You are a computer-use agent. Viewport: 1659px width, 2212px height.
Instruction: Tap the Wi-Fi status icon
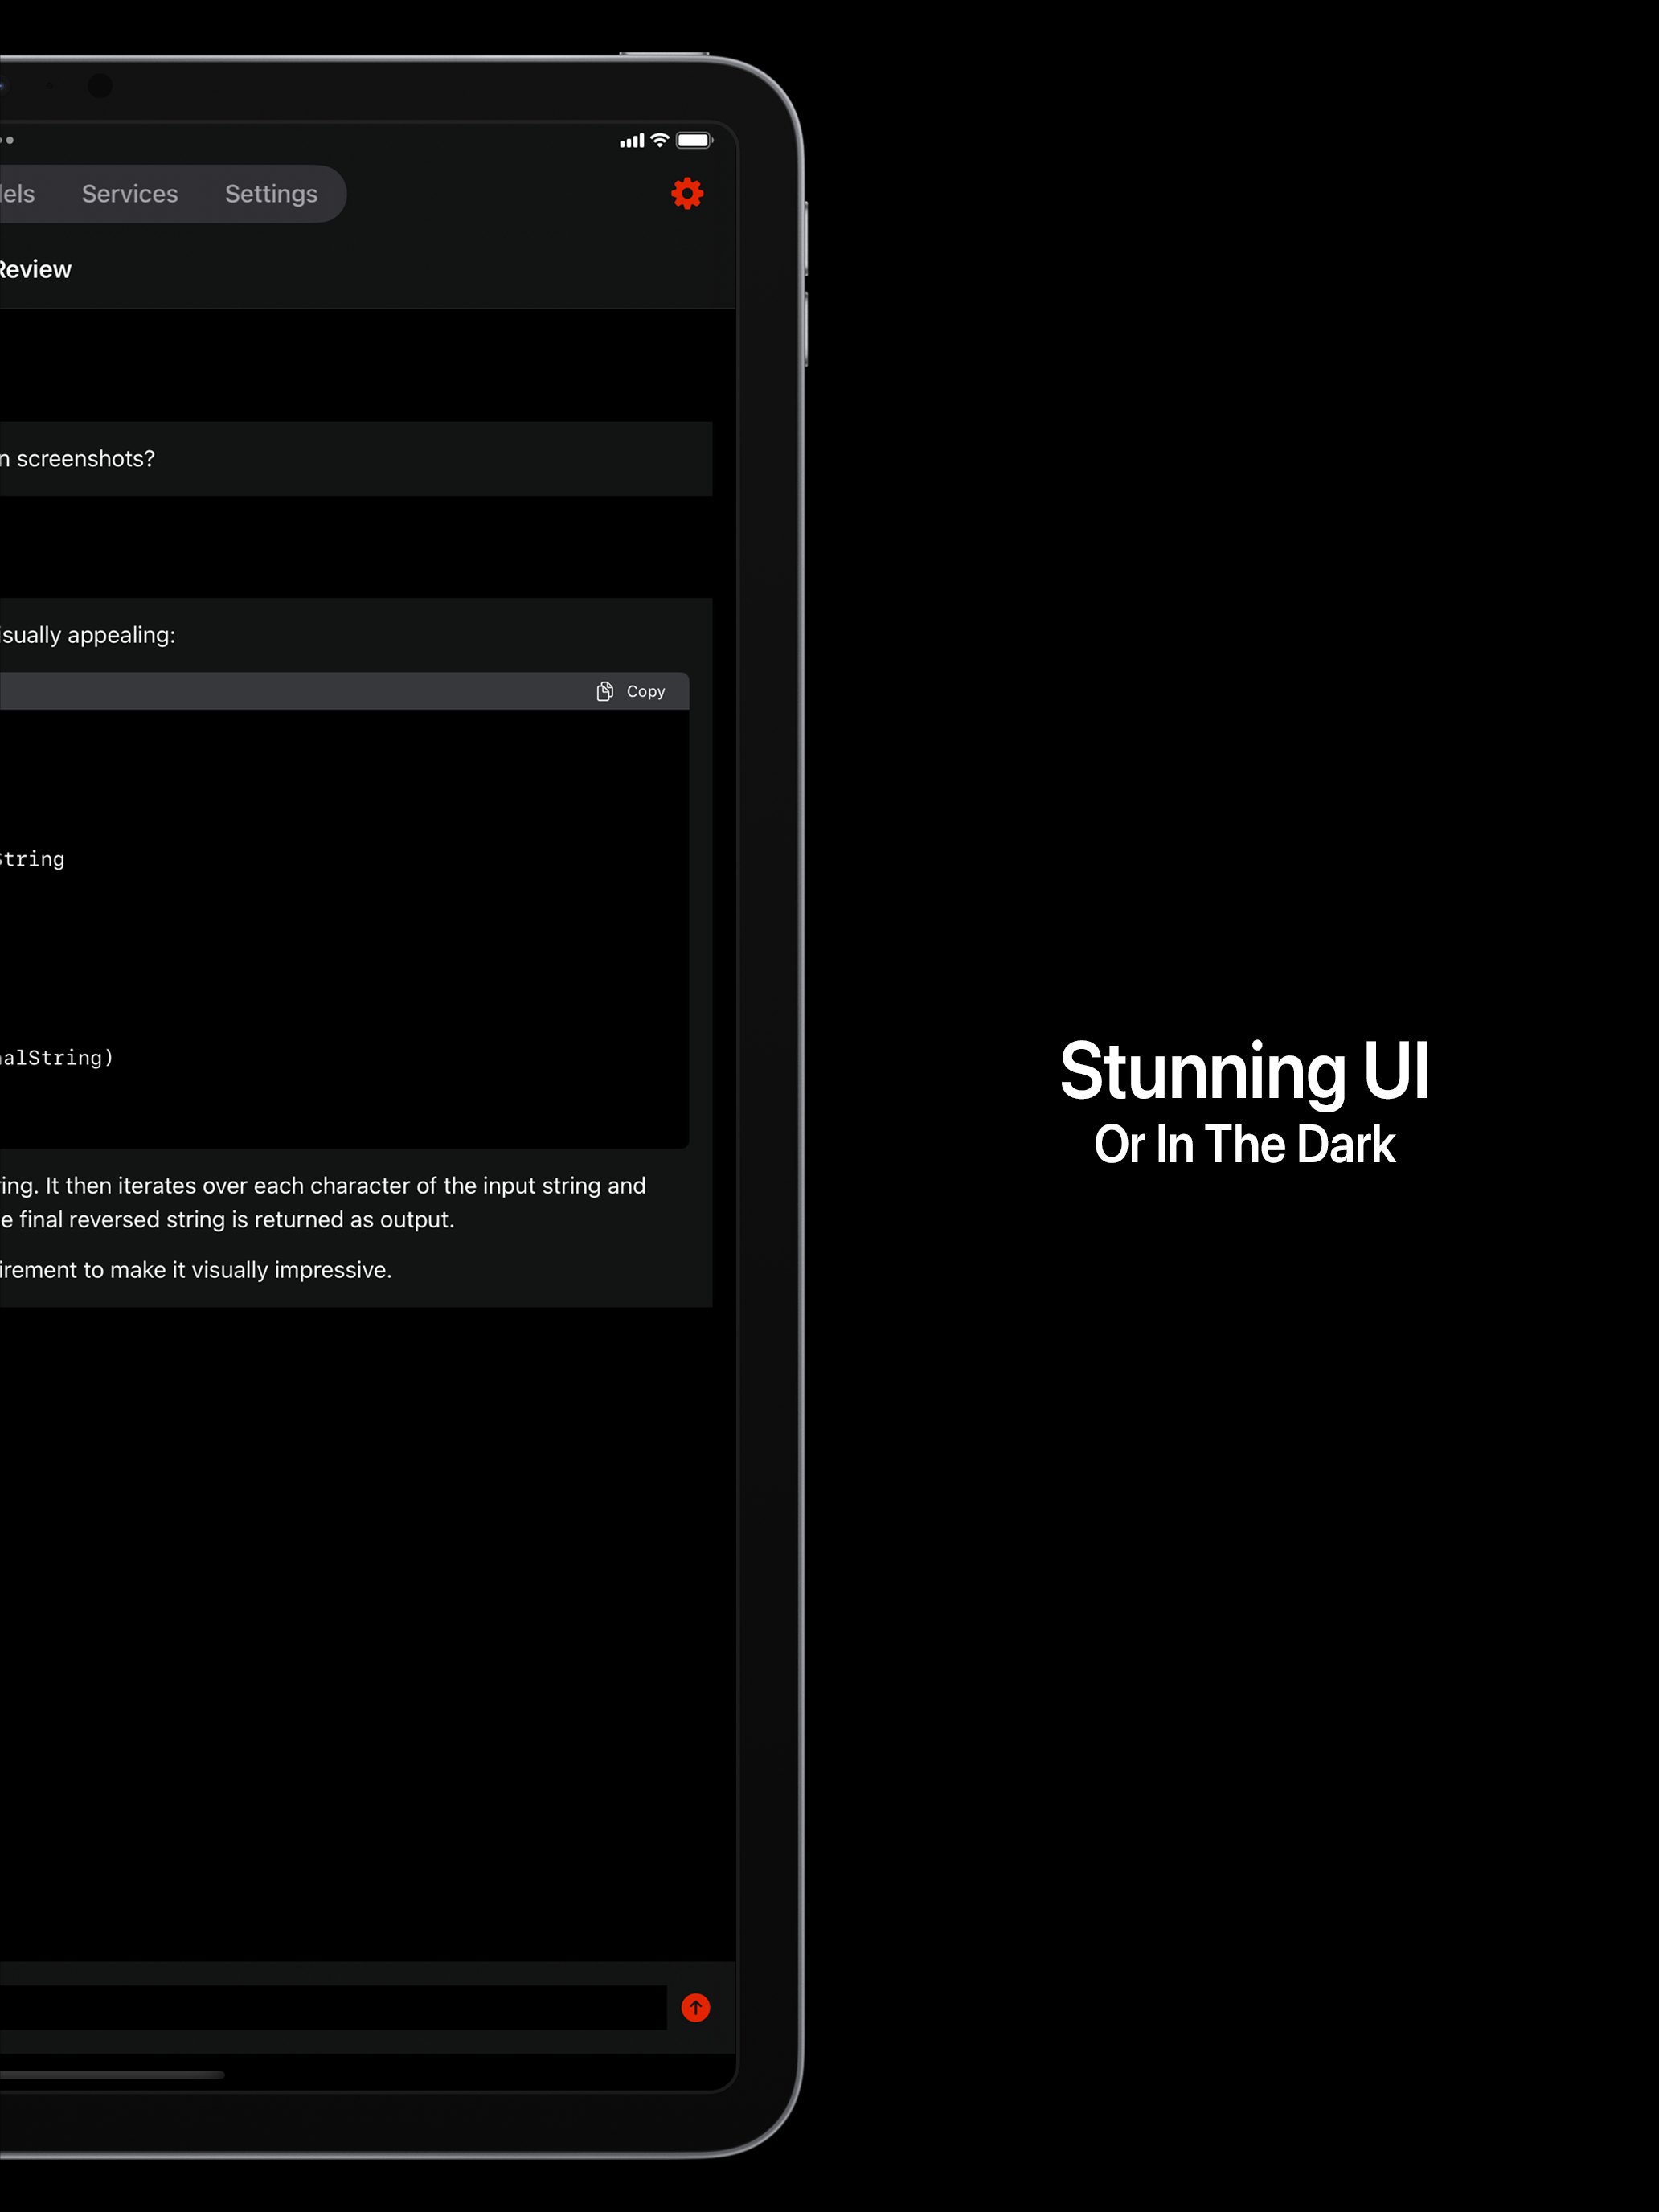(x=660, y=140)
